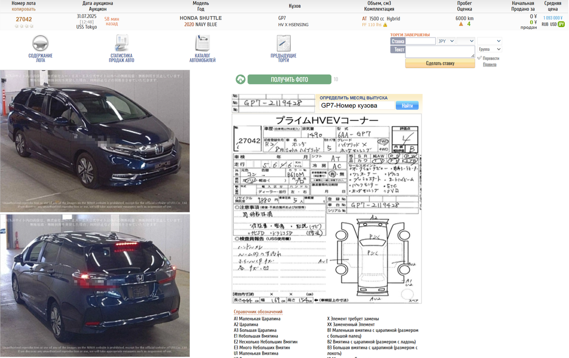Image resolution: width=569 pixels, height=358 pixels.
Task: Click 'USS Tokyo' auction name
Action: coord(86,27)
